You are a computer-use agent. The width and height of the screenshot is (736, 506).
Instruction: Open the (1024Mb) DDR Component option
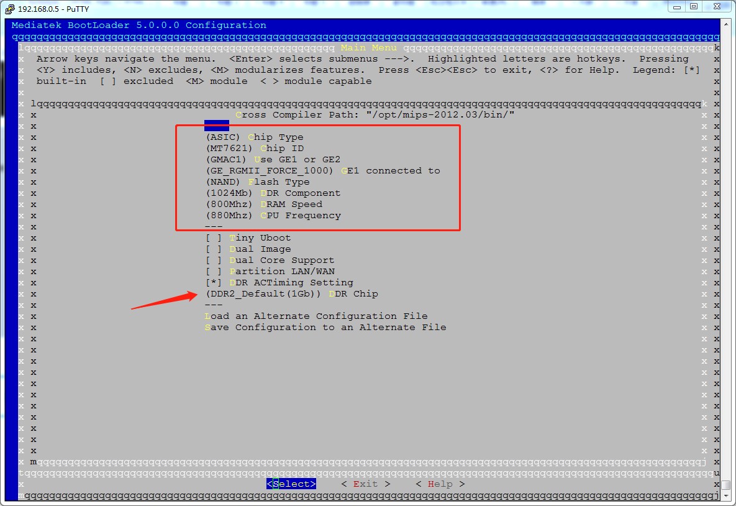pos(273,193)
